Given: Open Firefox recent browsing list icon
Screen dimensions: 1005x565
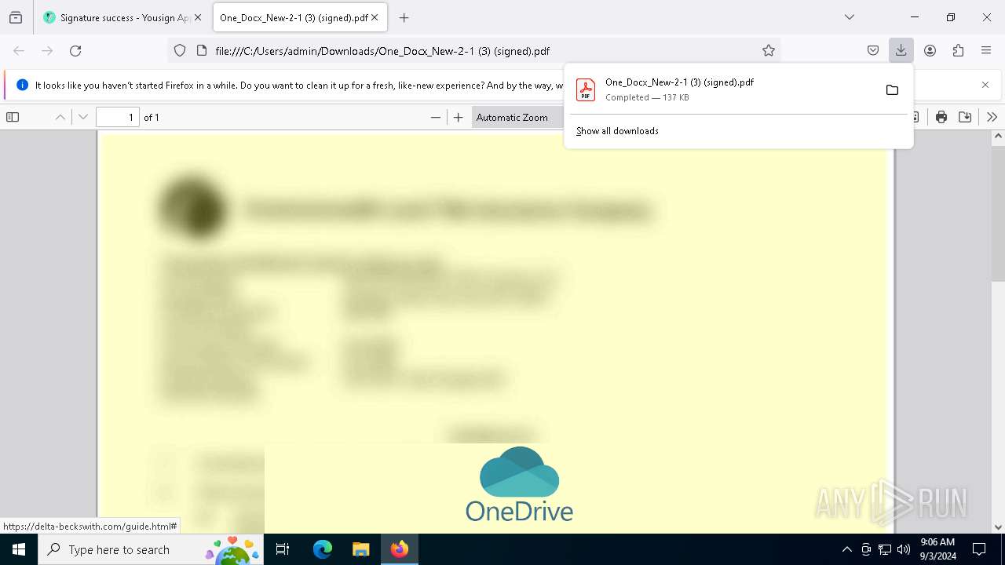Looking at the screenshot, I should pos(16,17).
